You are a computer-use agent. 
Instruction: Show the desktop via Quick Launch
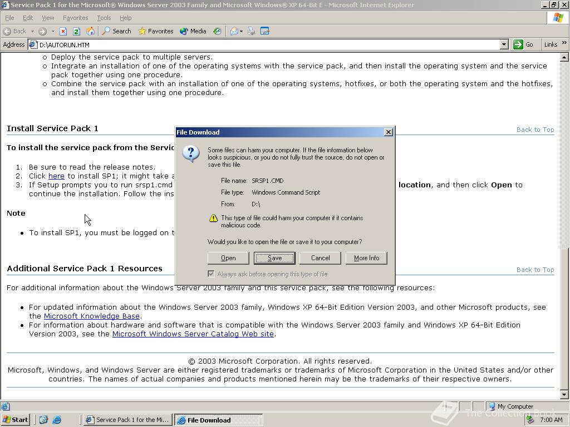click(x=43, y=420)
